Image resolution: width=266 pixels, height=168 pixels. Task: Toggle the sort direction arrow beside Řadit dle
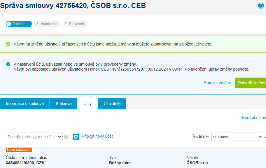coord(265,136)
